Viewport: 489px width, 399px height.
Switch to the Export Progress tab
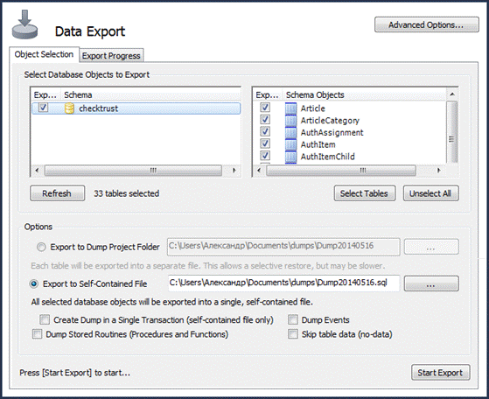[x=111, y=56]
